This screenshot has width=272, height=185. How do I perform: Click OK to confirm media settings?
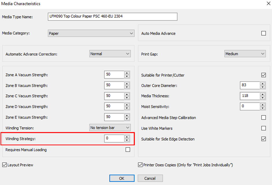point(122,178)
